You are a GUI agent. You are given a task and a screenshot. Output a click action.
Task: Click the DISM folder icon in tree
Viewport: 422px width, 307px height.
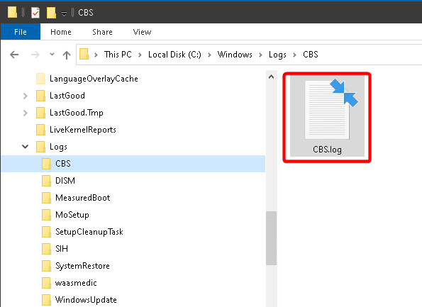[46, 181]
